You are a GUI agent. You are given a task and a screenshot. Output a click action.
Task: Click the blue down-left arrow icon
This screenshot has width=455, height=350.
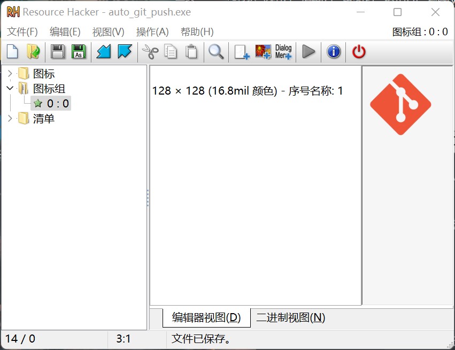(103, 52)
